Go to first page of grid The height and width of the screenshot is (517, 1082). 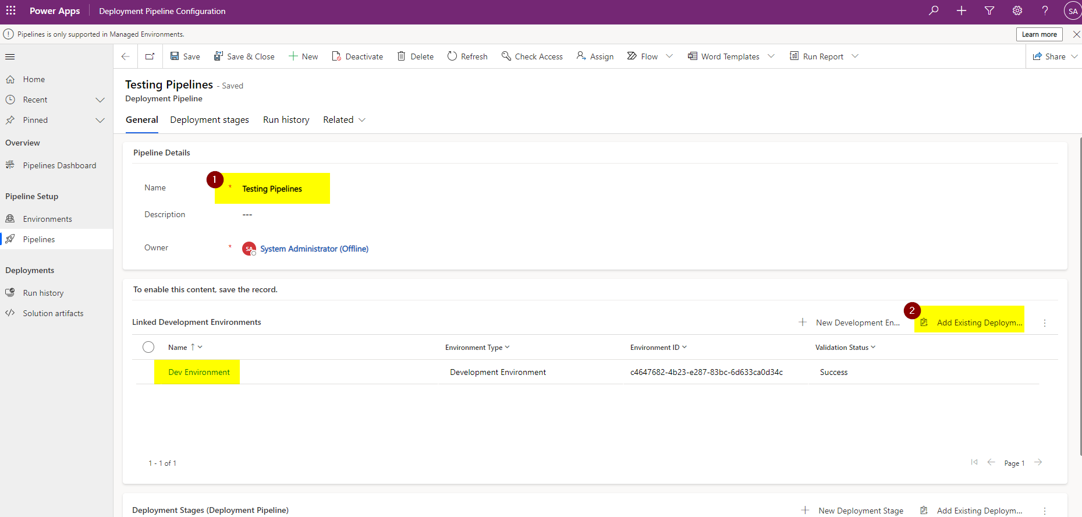tap(974, 462)
